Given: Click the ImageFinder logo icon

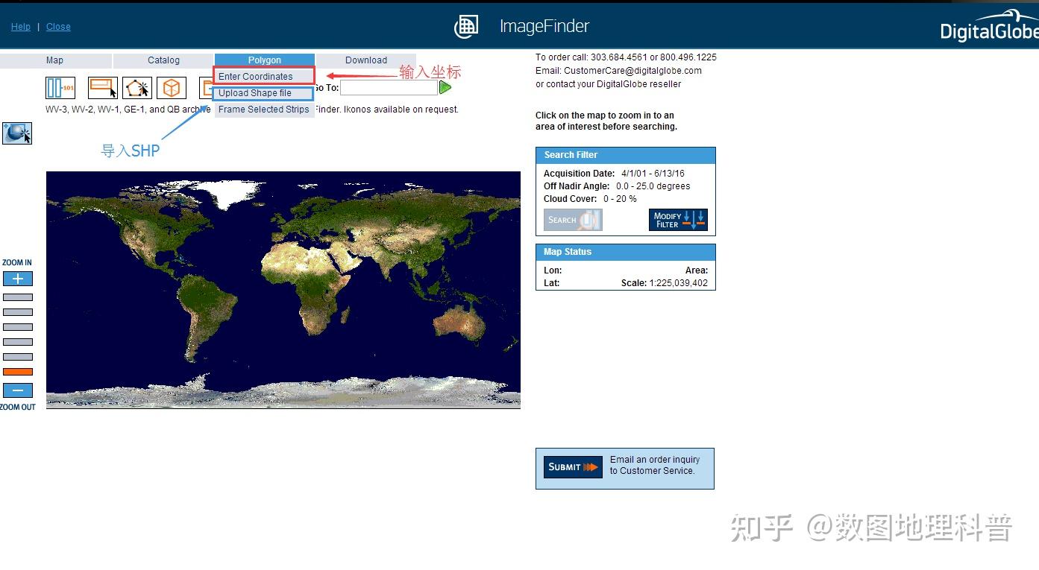Looking at the screenshot, I should coord(466,25).
